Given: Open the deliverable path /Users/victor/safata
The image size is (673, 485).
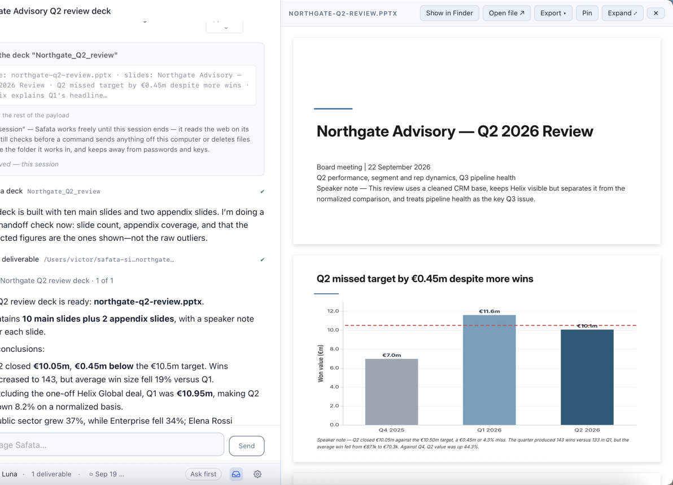Looking at the screenshot, I should click(108, 259).
